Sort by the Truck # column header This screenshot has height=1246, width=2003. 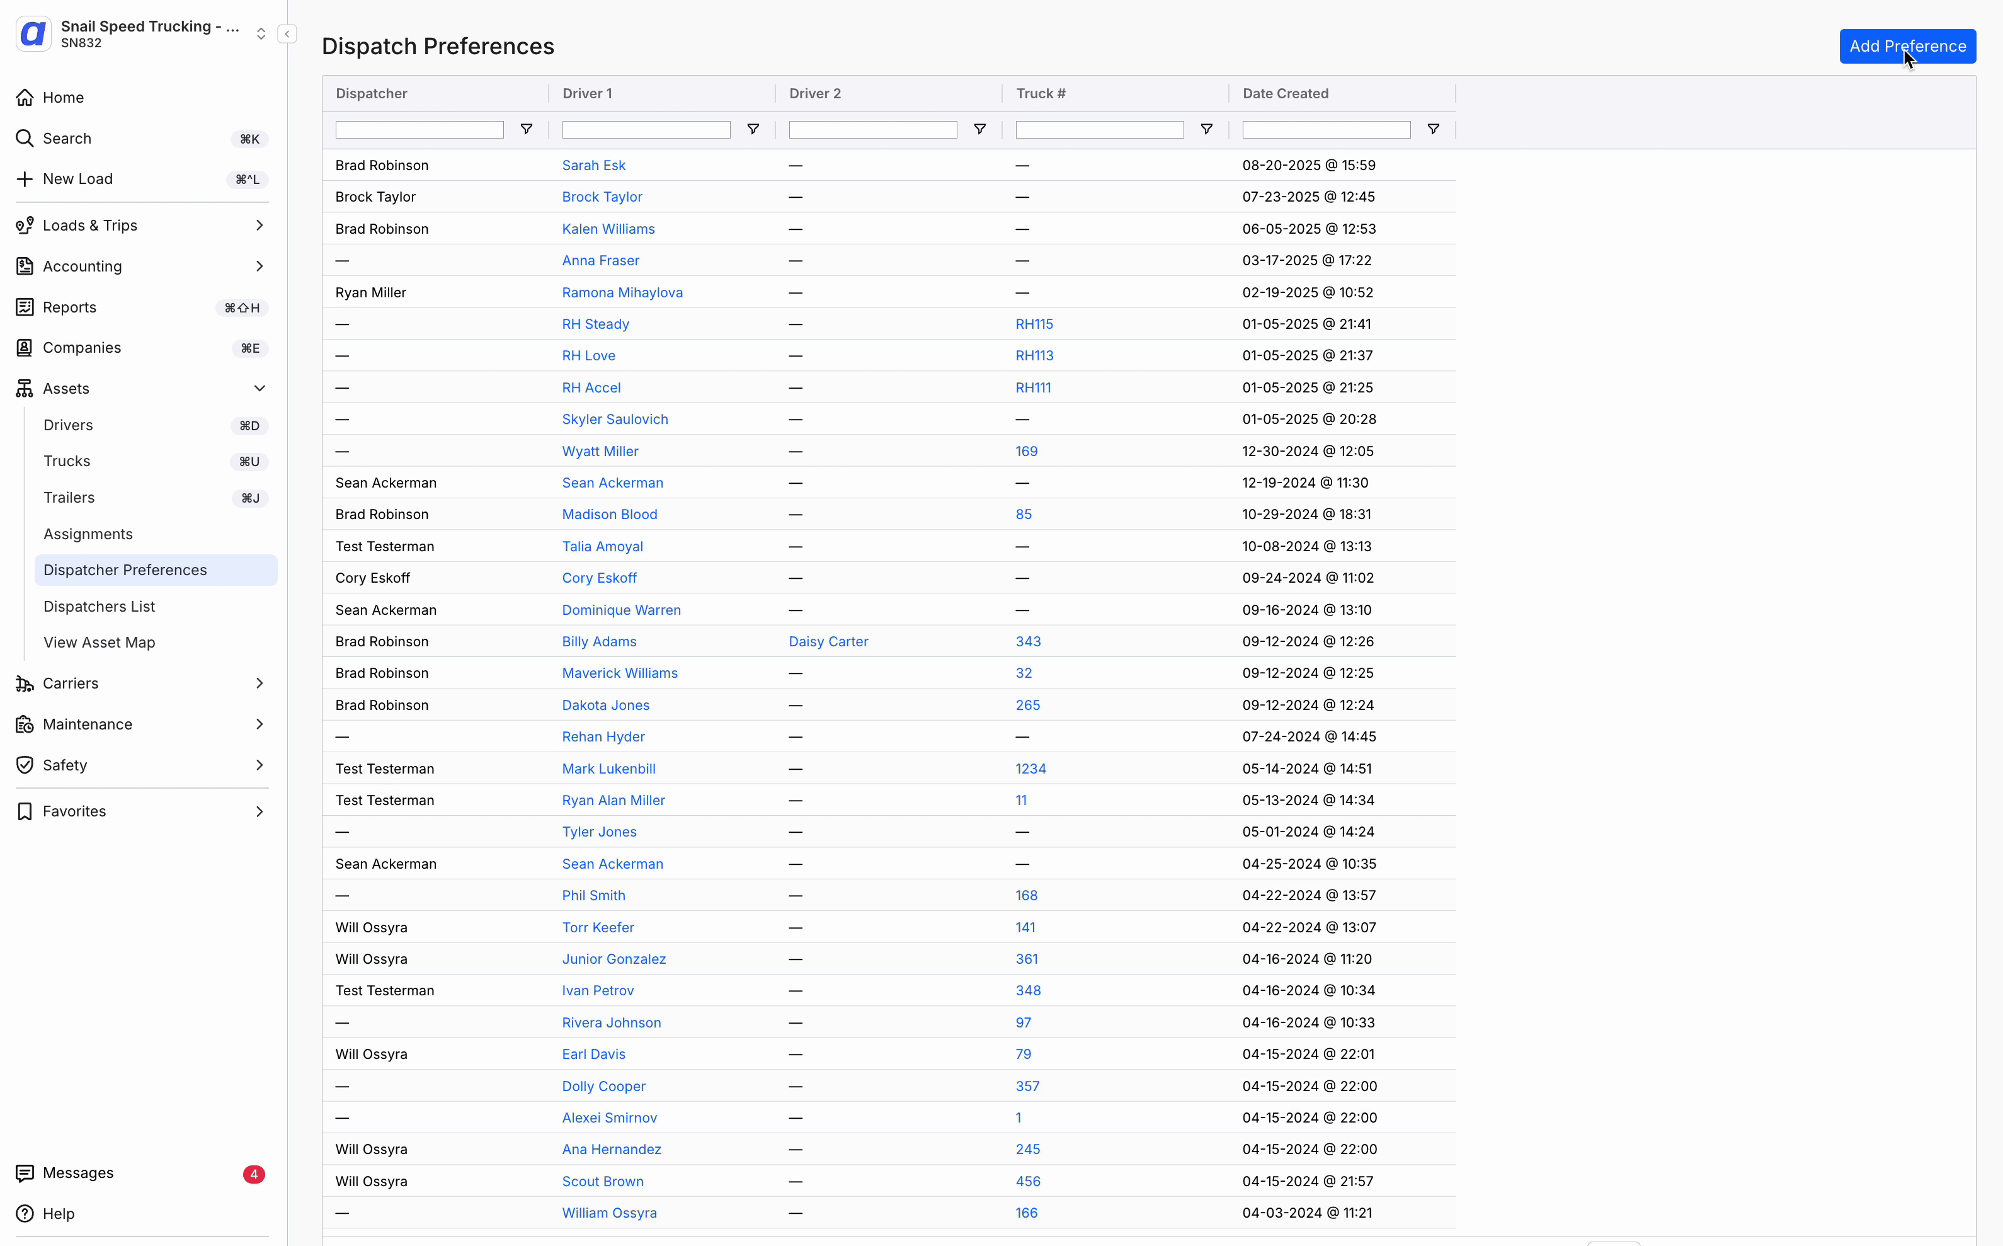1041,94
